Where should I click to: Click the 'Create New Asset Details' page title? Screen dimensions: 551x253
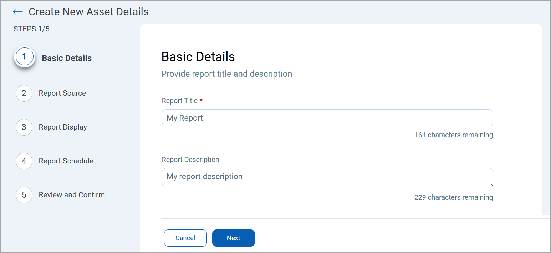point(88,12)
